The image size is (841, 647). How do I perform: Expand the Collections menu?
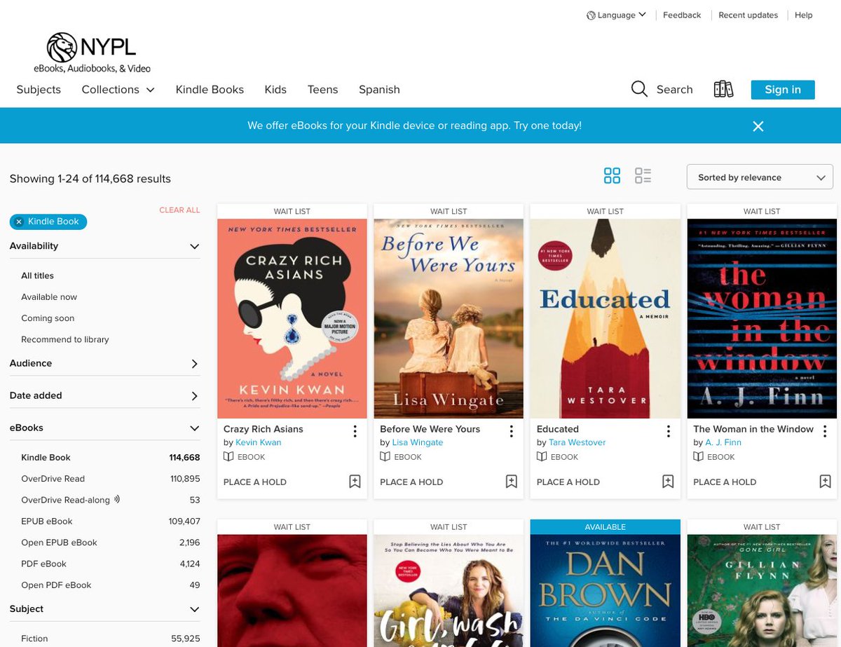118,90
